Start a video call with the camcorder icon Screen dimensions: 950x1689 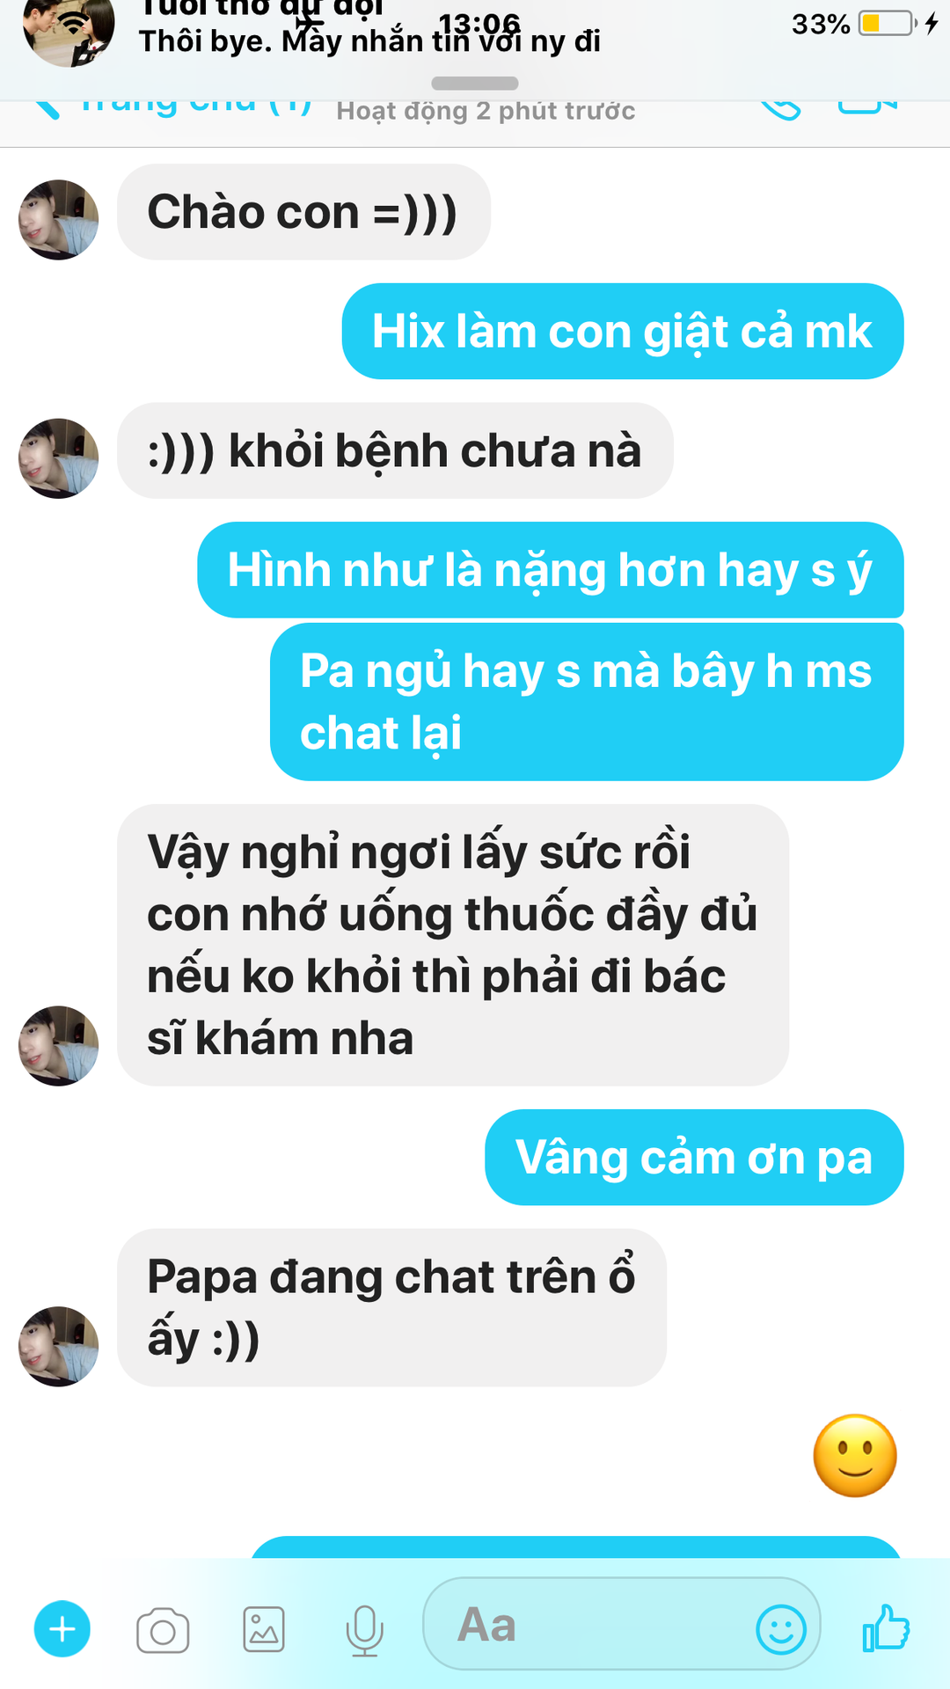click(867, 107)
